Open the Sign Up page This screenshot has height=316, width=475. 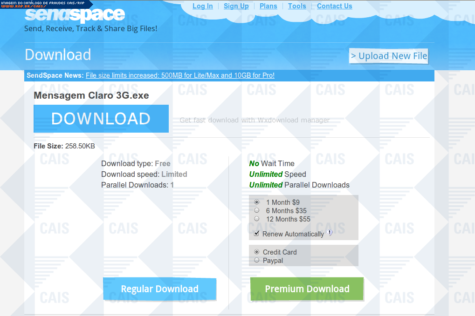236,6
